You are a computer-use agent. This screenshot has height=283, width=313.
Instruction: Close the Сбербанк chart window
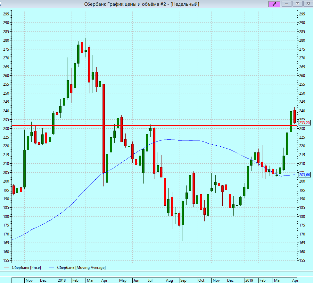[308, 4]
